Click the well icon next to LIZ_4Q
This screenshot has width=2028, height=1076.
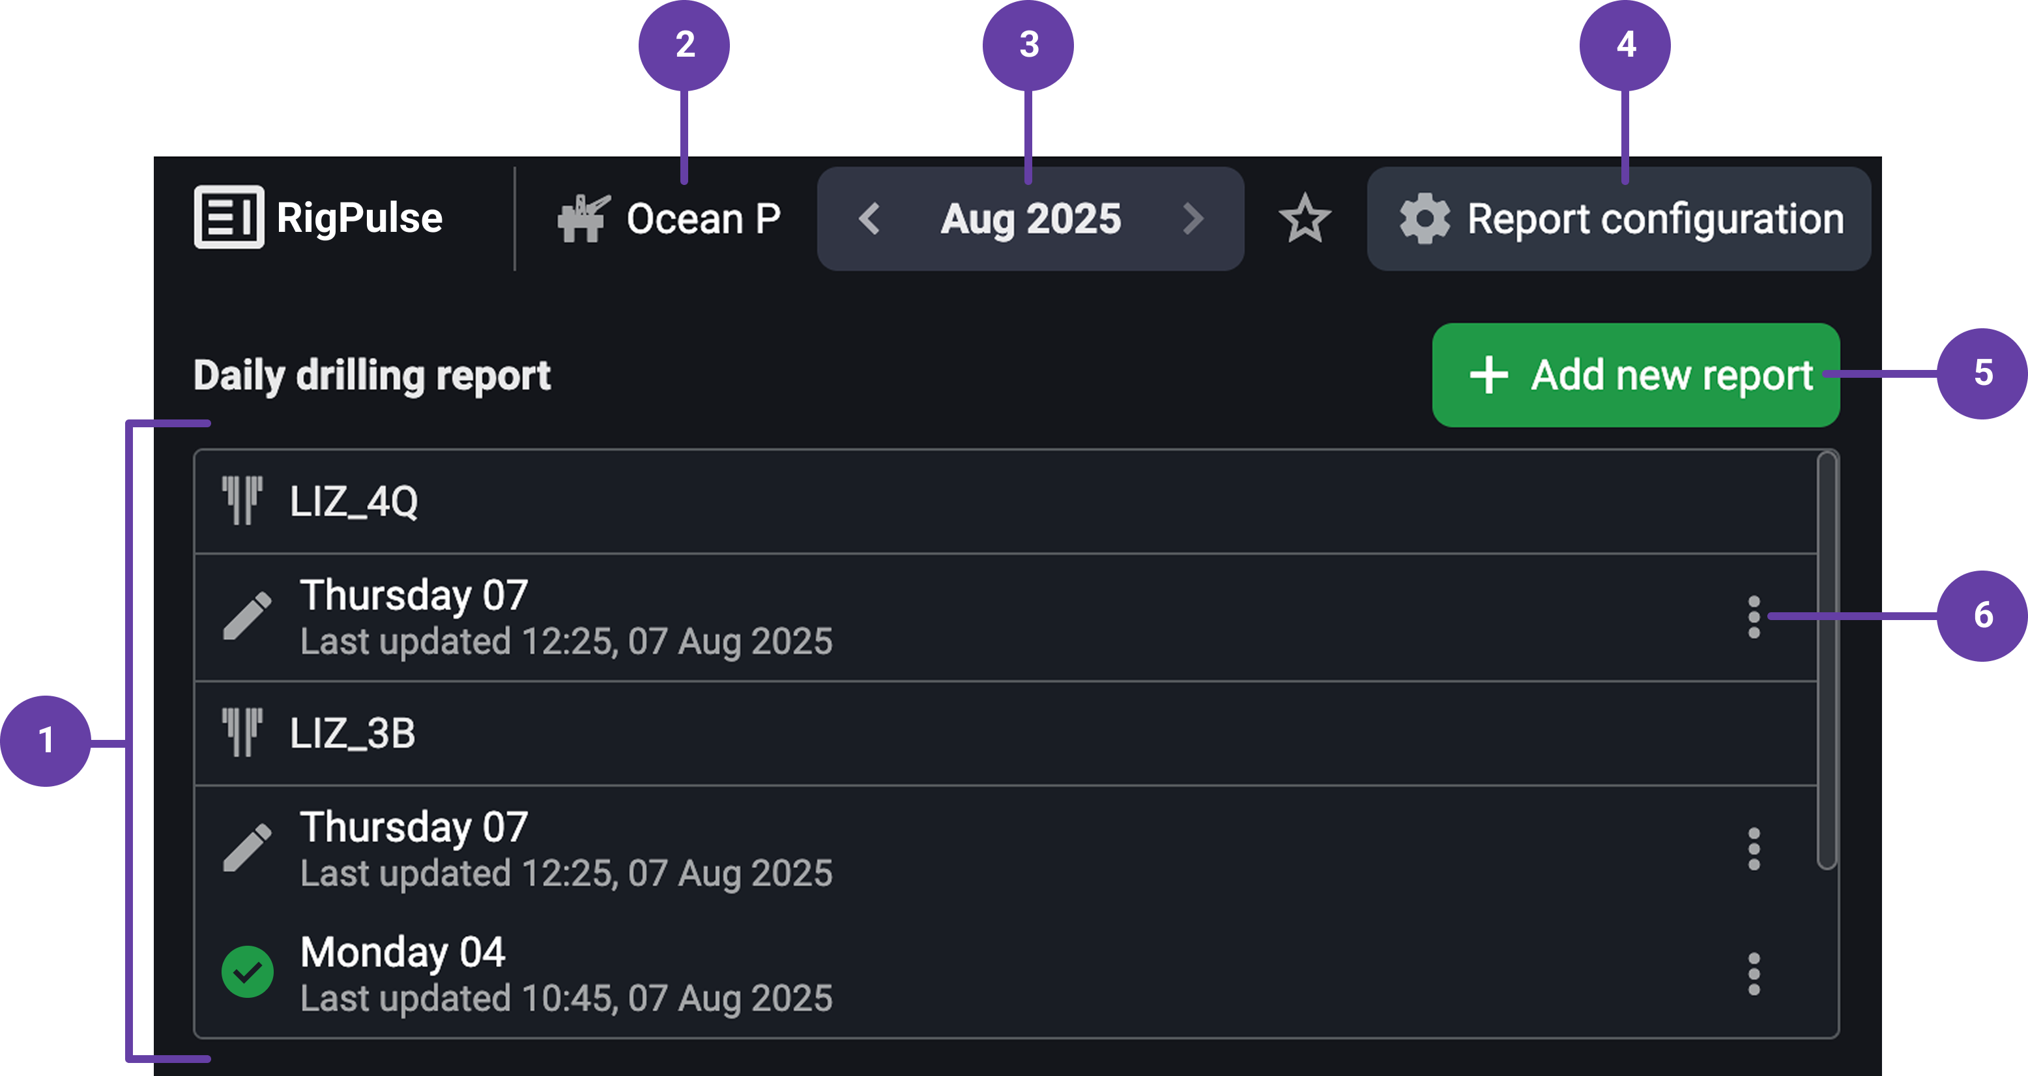tap(242, 501)
